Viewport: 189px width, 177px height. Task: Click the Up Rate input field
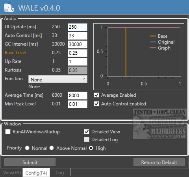point(78,62)
